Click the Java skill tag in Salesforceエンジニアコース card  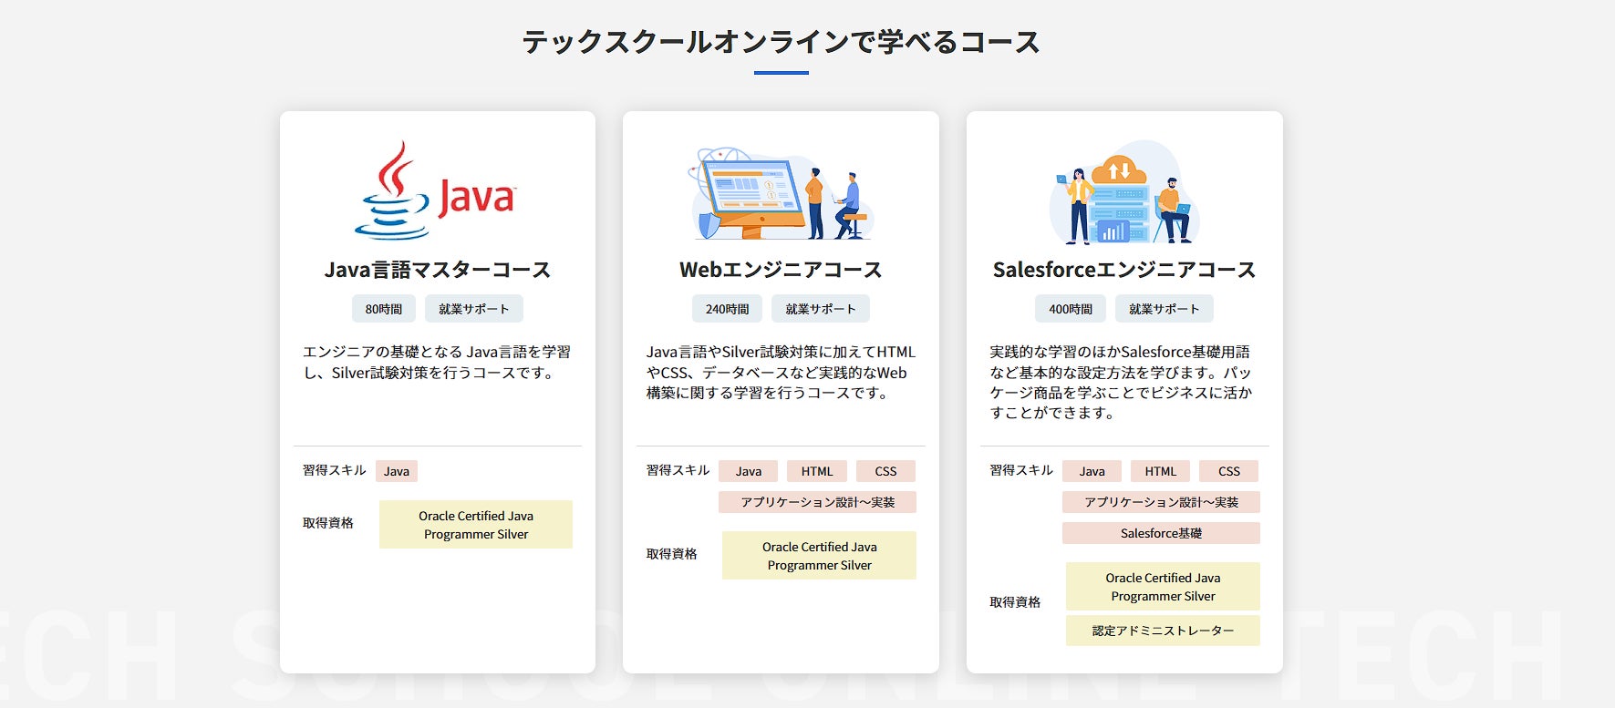(x=1092, y=471)
